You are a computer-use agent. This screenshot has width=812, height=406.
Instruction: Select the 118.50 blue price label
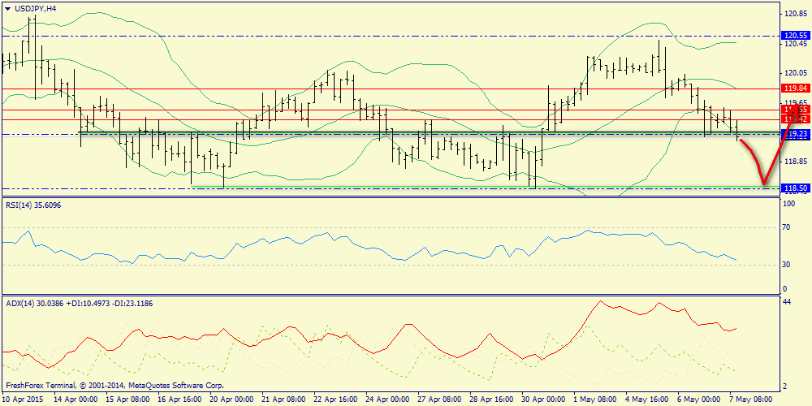793,188
